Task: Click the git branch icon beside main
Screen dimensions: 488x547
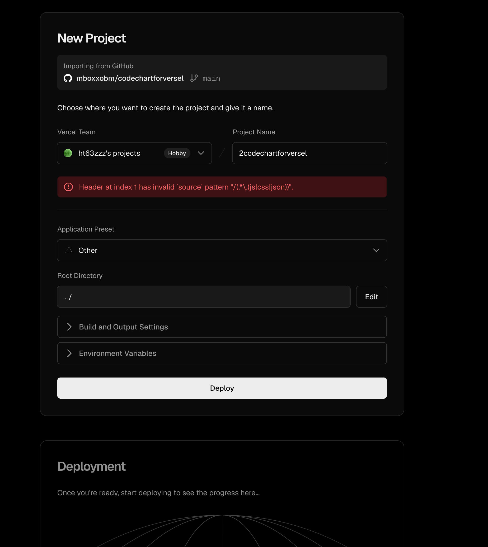Action: tap(194, 78)
